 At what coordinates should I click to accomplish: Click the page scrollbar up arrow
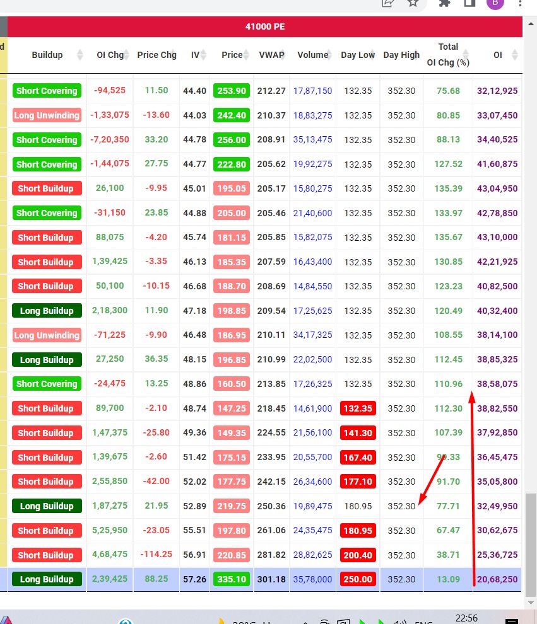(531, 24)
